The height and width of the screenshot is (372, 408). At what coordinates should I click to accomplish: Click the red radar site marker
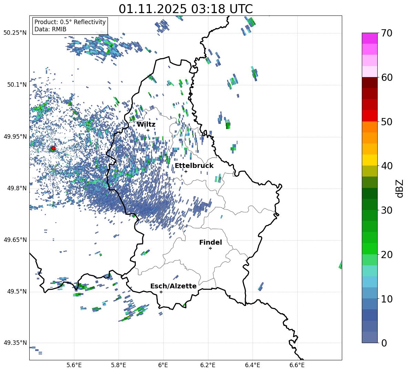tap(53, 148)
